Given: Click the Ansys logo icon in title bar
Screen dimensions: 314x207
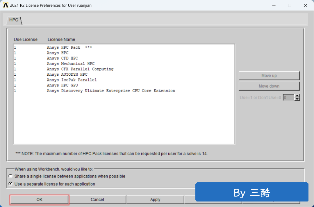Looking at the screenshot, I should pyautogui.click(x=6, y=5).
